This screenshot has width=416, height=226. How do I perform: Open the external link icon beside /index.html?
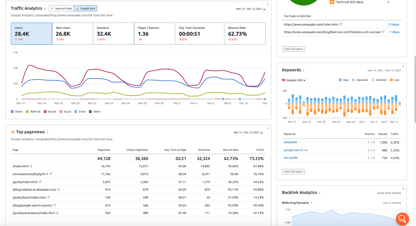[x=31, y=166]
